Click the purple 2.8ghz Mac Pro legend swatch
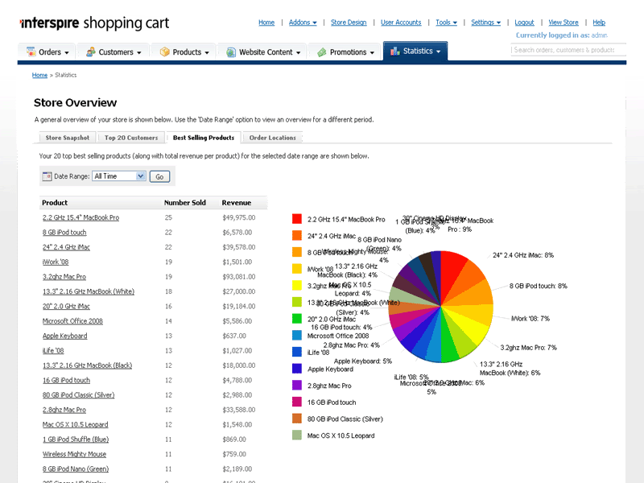The image size is (644, 483). click(x=297, y=385)
